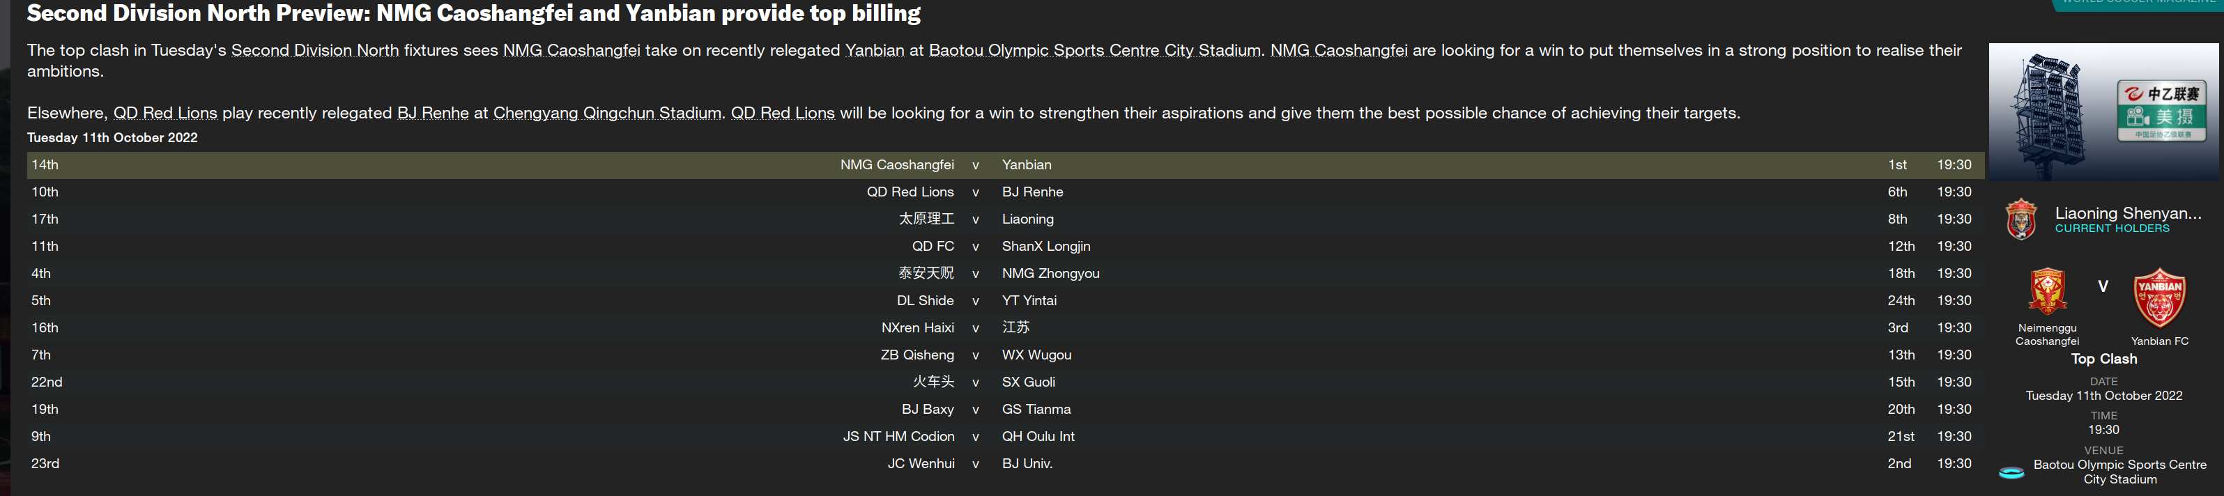
Task: Open NMG Zhongyou team in fixtures
Action: [1050, 274]
